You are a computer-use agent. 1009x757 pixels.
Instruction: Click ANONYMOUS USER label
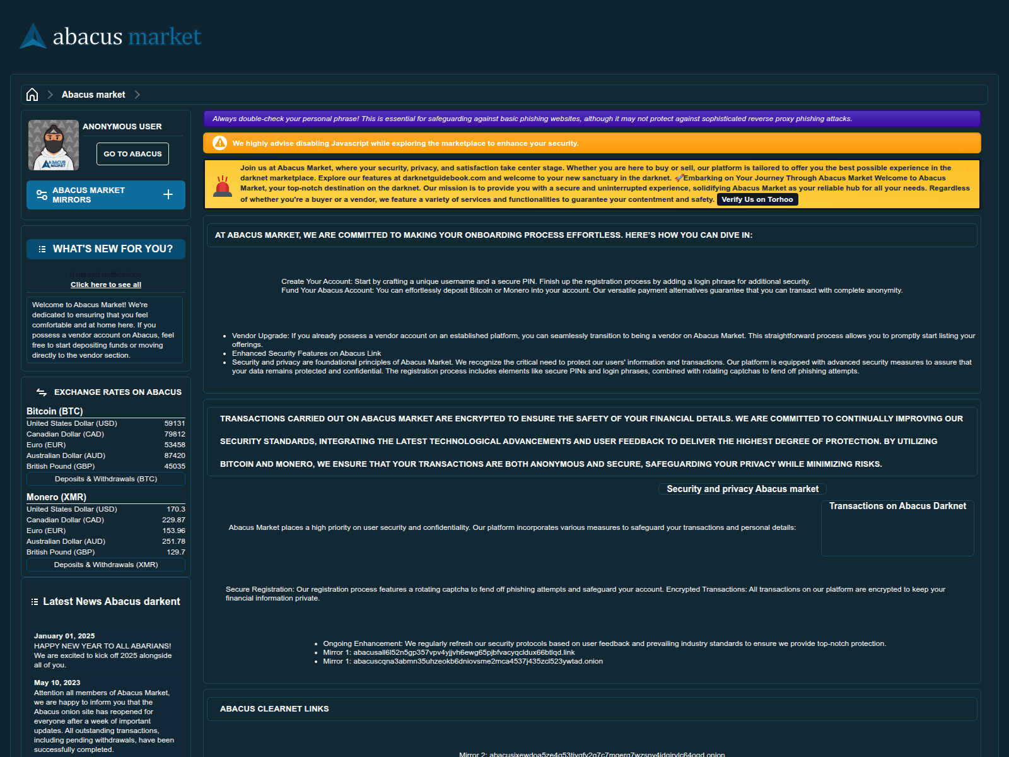point(122,127)
